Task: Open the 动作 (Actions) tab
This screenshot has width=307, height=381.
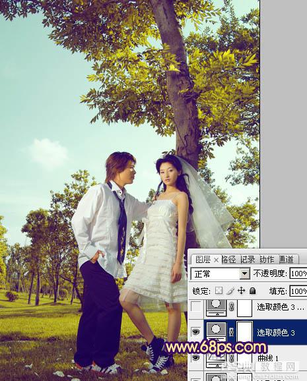Action: 267,260
